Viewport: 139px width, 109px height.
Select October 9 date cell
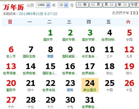70,52
